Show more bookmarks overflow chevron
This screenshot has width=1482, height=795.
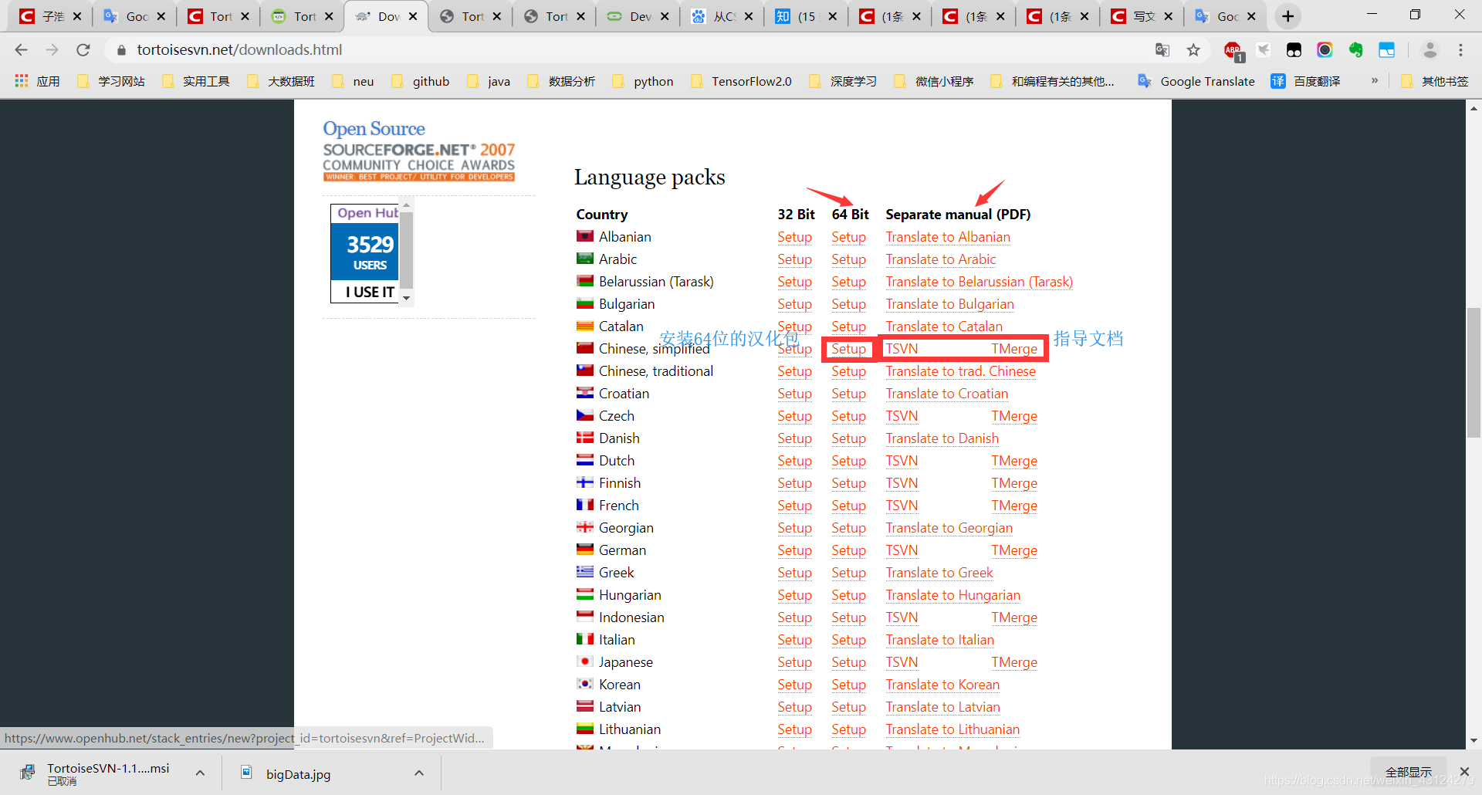click(1375, 80)
